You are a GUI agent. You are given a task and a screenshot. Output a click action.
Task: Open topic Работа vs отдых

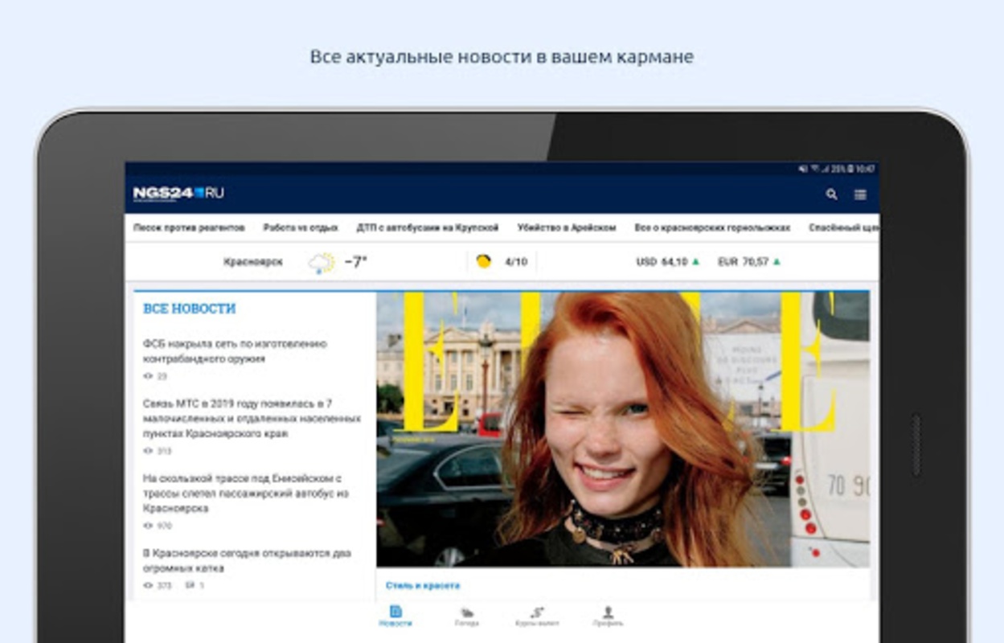(301, 228)
